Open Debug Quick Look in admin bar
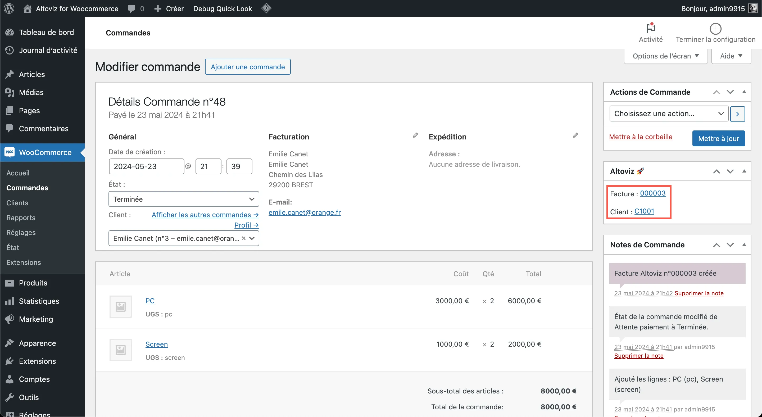The height and width of the screenshot is (417, 762). coord(223,8)
